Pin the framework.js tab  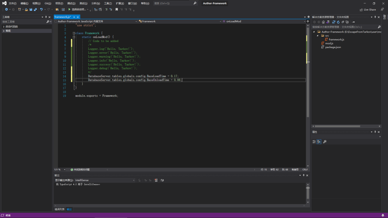74,17
